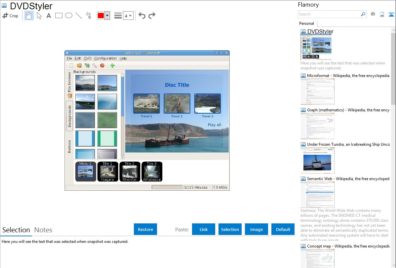Image resolution: width=396 pixels, height=268 pixels.
Task: Open the Configuration menu in DVDStyler
Action: pos(105,58)
